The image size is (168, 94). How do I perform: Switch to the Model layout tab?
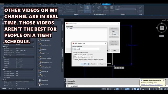(4, 89)
